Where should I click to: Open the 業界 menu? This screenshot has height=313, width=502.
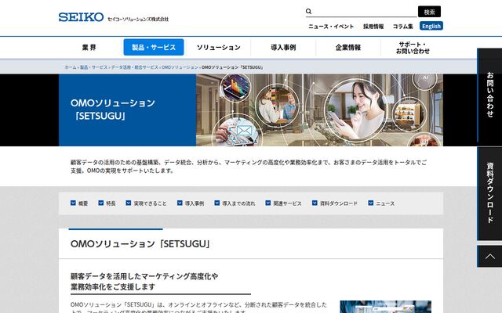[89, 47]
